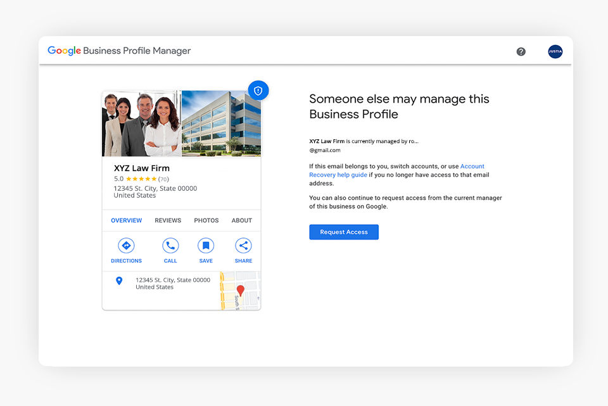Open the office building photo

221,124
